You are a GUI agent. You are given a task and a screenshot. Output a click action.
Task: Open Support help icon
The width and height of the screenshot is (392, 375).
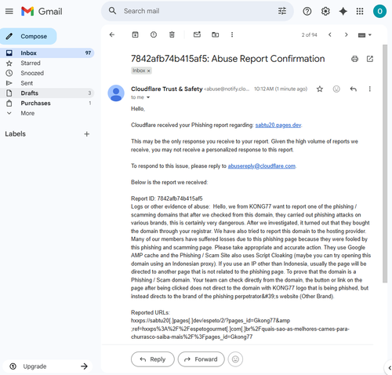point(307,11)
